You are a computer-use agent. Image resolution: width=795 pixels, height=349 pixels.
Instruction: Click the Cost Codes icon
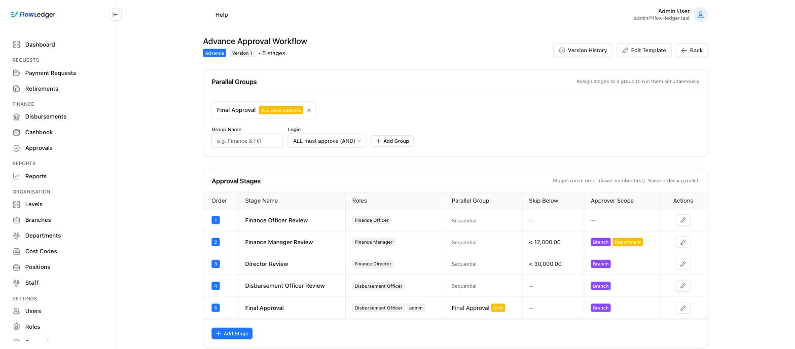pyautogui.click(x=17, y=251)
